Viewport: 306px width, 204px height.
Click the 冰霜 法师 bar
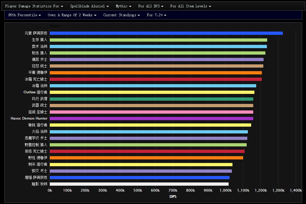pos(153,86)
